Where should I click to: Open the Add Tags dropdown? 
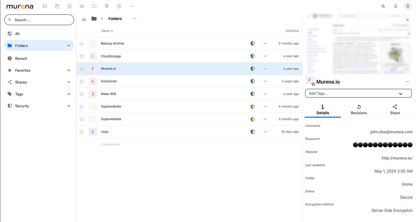pos(358,93)
